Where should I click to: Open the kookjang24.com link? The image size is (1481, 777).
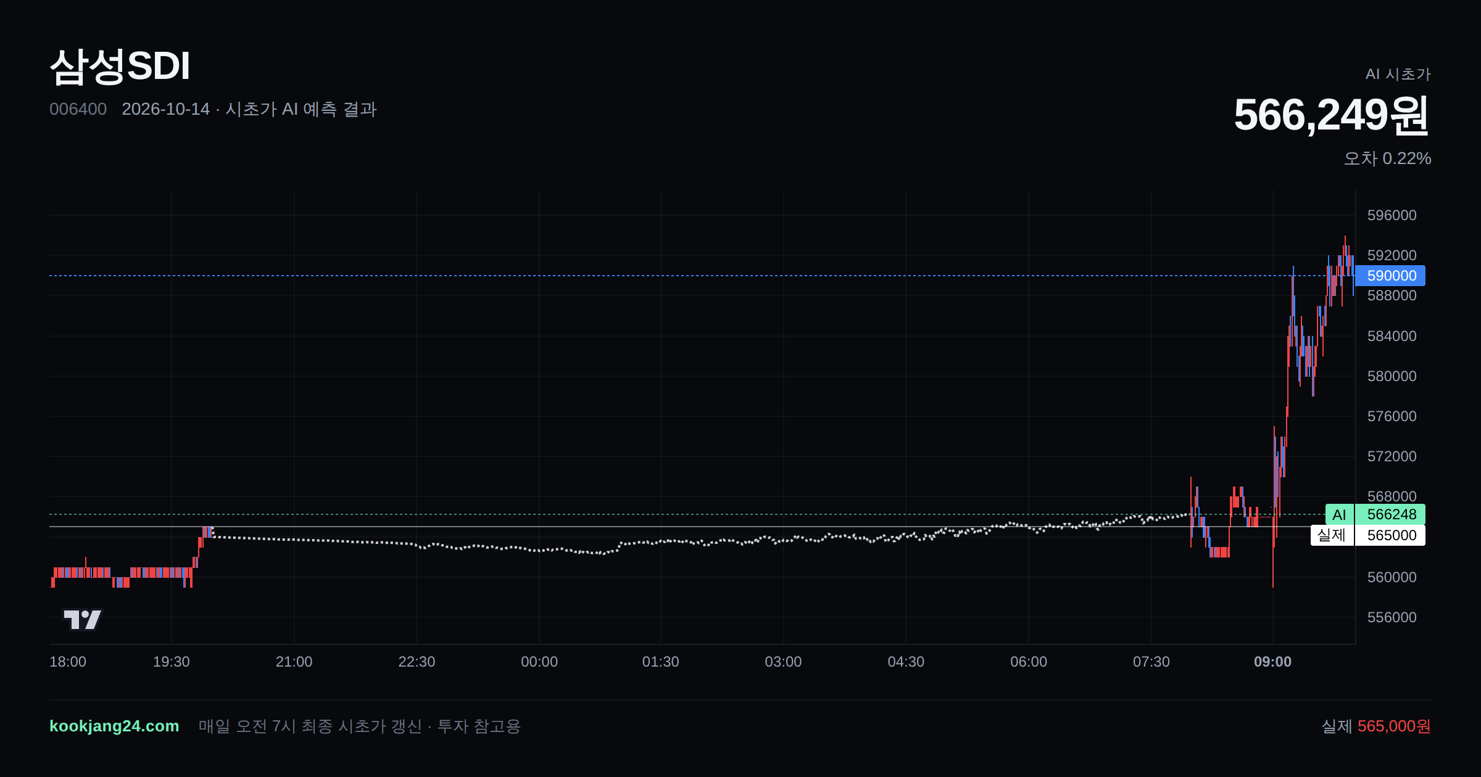[x=114, y=726]
